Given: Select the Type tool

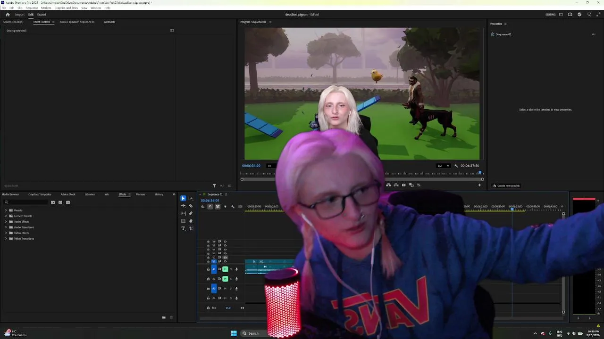Looking at the screenshot, I should 183,228.
